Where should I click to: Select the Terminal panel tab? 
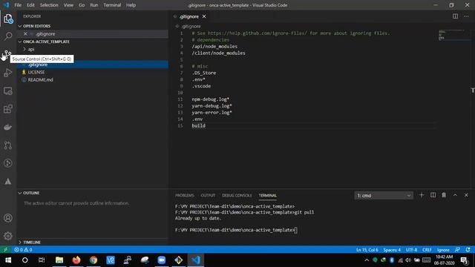(x=267, y=196)
